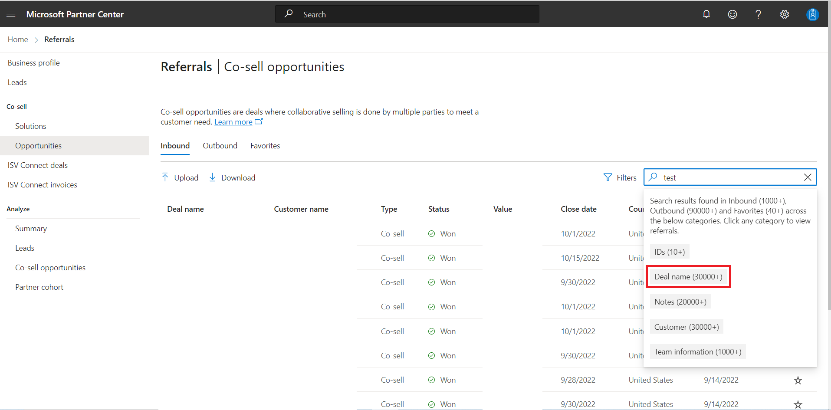Open the Filters button label
The width and height of the screenshot is (831, 410).
627,177
